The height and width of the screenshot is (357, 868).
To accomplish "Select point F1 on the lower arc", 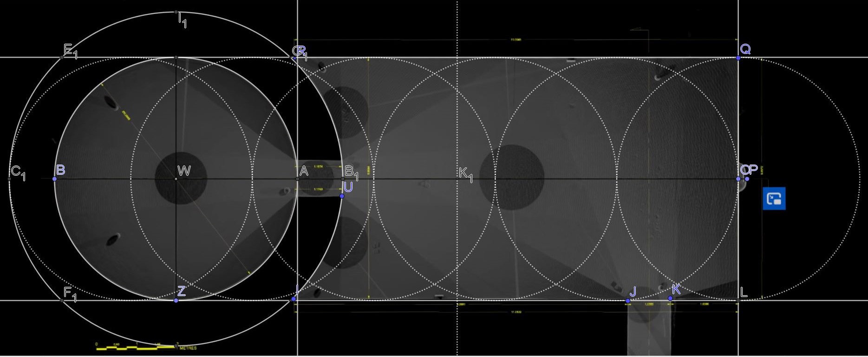I will coord(62,301).
